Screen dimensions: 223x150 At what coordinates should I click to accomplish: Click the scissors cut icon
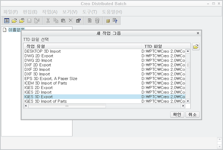48,21
